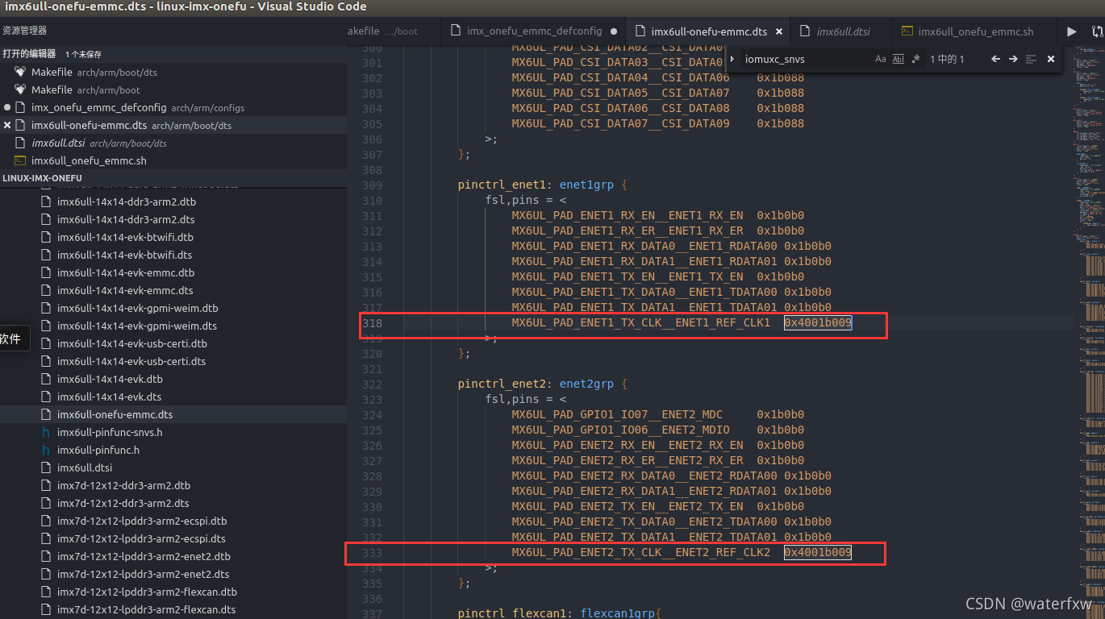1105x619 pixels.
Task: Switch to imx_onefu_emmc_defconfig tab
Action: click(x=534, y=31)
